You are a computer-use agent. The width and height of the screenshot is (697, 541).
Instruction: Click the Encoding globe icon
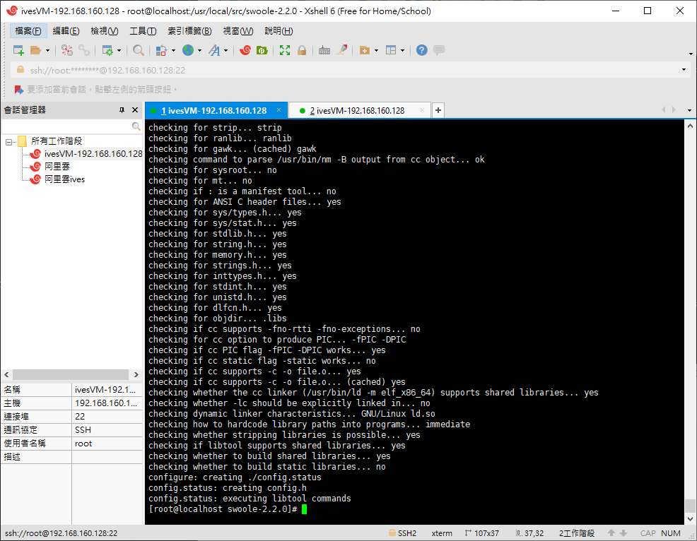pos(188,50)
